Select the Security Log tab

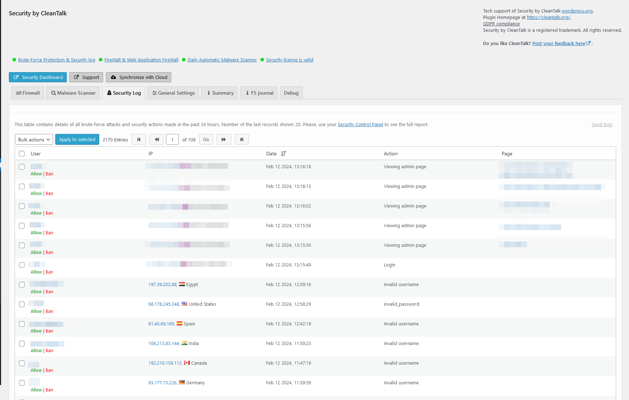coord(123,93)
